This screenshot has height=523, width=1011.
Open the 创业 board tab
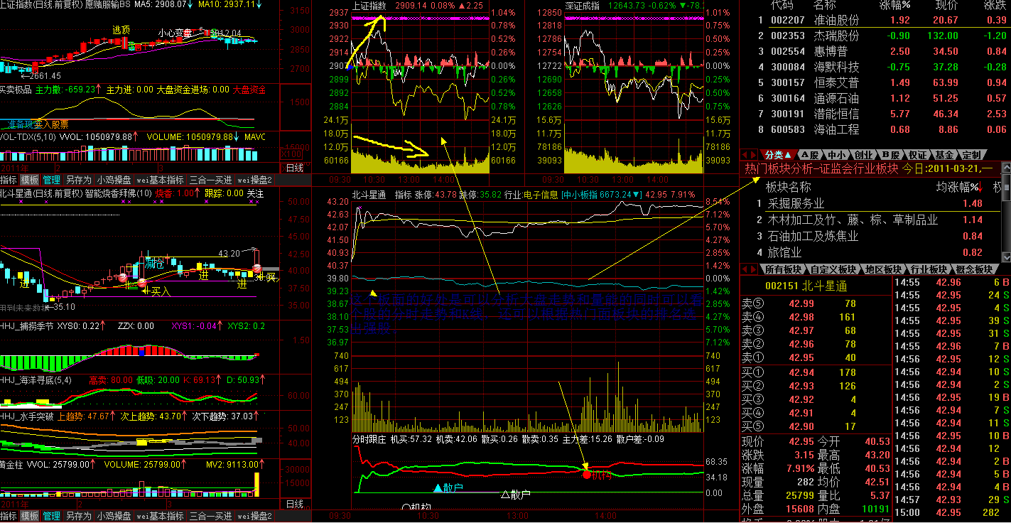(x=863, y=154)
